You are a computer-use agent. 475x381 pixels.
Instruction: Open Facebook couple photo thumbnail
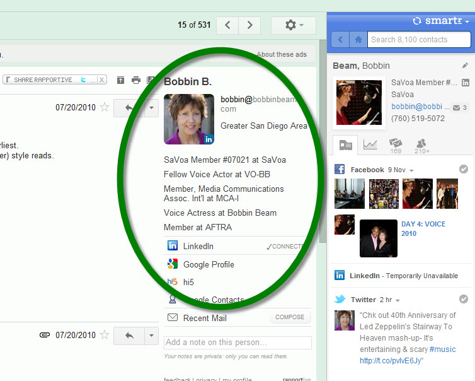tap(379, 238)
